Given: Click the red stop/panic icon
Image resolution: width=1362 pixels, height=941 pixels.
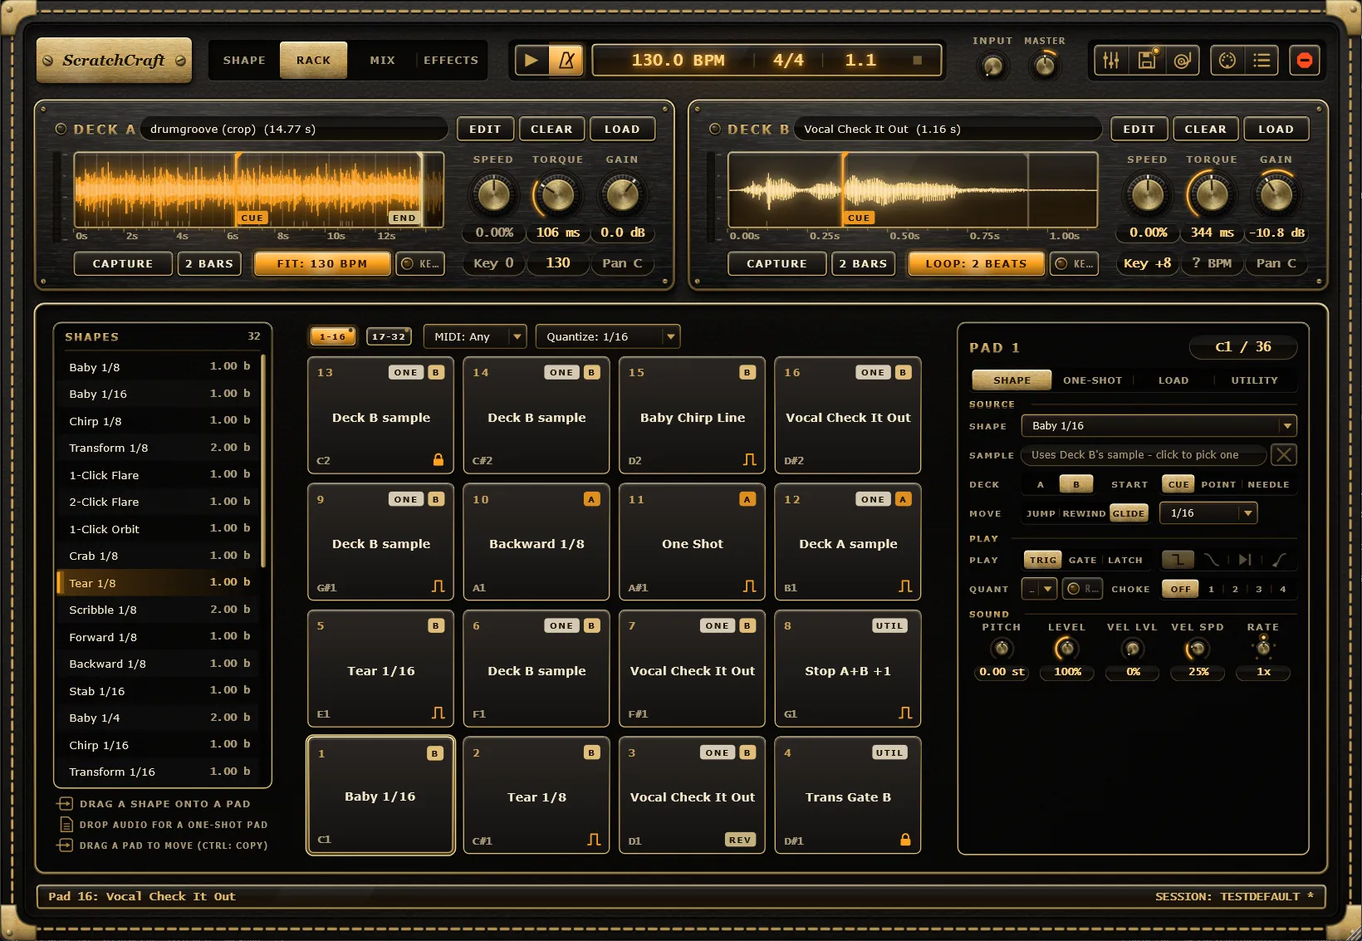Looking at the screenshot, I should click(x=1305, y=61).
